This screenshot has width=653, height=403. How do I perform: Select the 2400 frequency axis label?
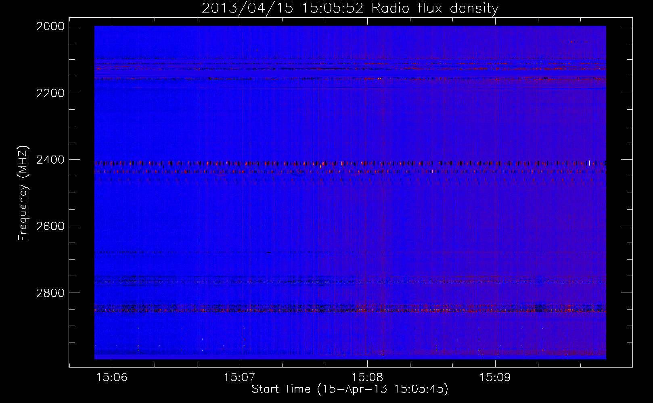[x=50, y=160]
